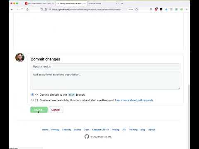
Task: Close the third browser tab
Action: coord(117,3)
